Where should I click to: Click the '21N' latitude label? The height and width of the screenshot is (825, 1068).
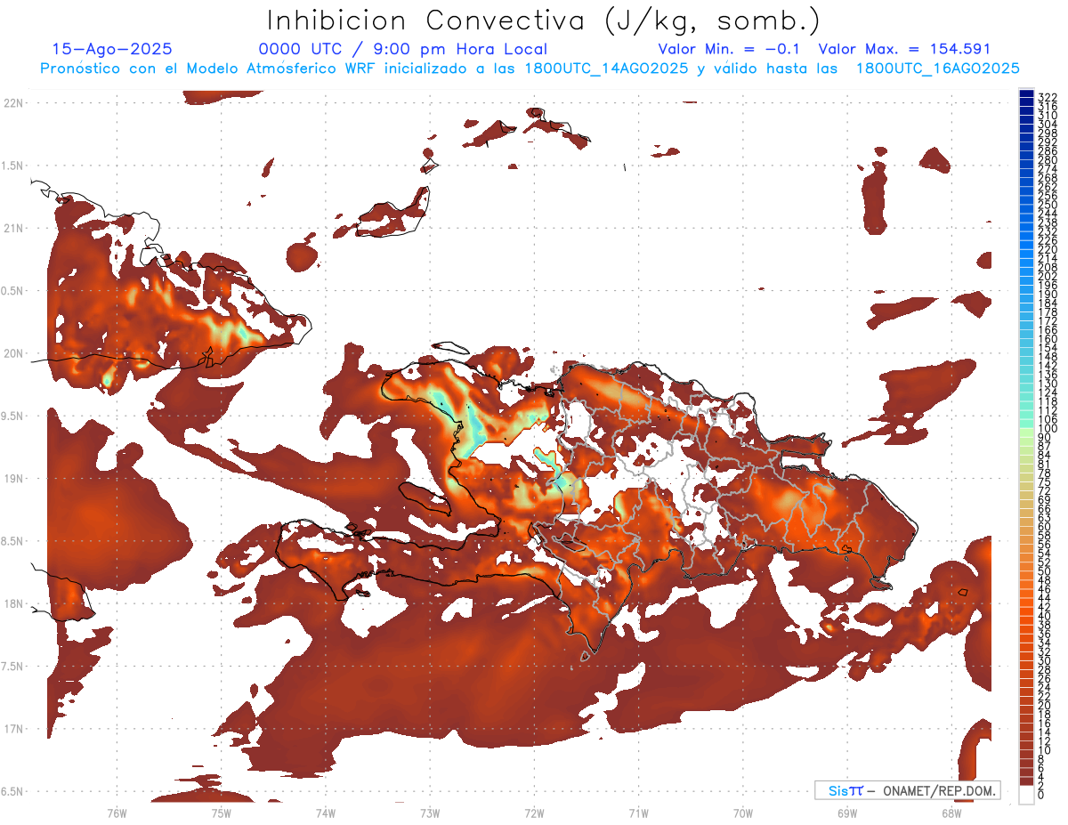click(x=12, y=229)
